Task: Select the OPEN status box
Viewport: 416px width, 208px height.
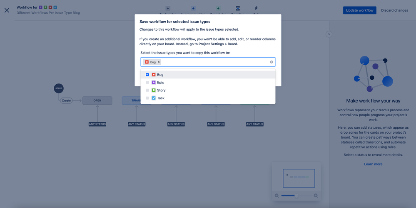Action: [x=97, y=100]
